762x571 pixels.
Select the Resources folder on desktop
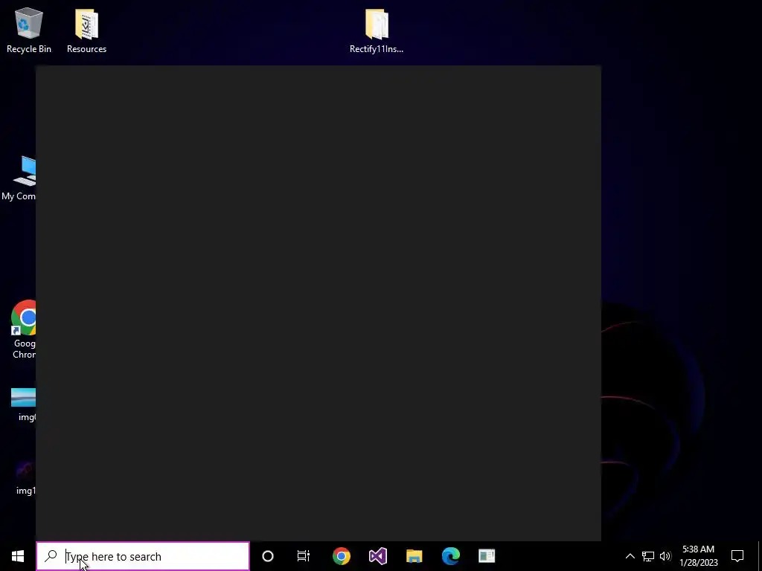(x=86, y=30)
